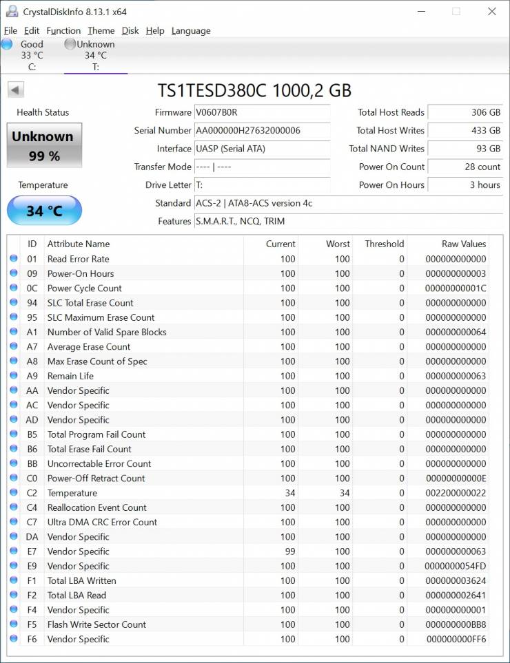Click the status dot of Read Error Rate
Screen dimensions: 510x663
click(x=14, y=258)
